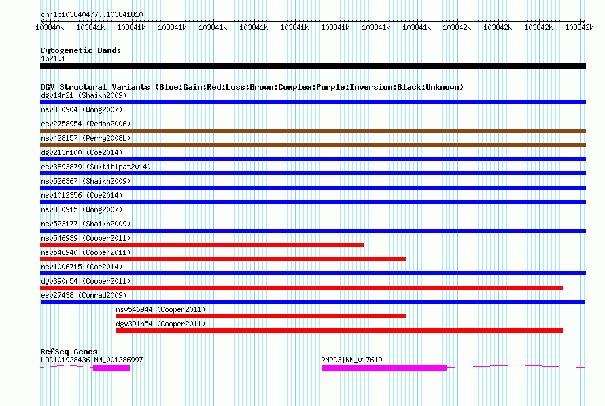Open nsv546939 (Cooper2011) label
Screen dimensions: 605x406
[x=86, y=238]
